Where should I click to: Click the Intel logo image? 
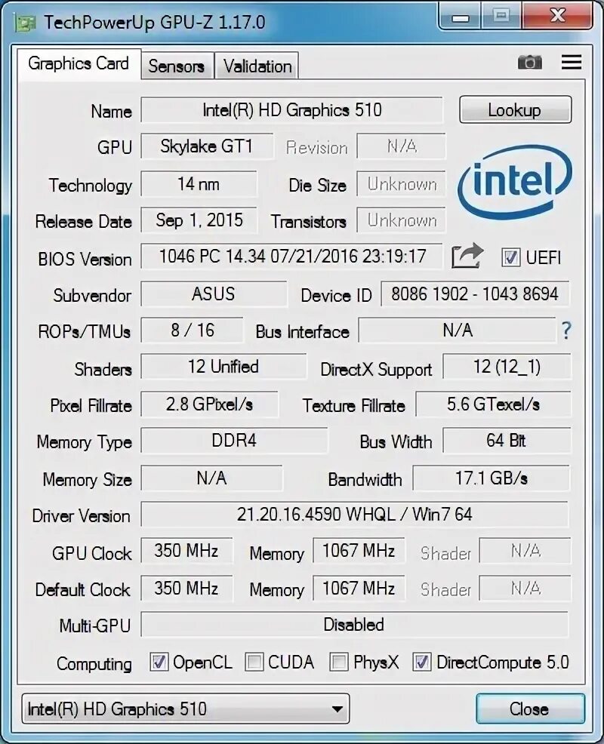[515, 182]
